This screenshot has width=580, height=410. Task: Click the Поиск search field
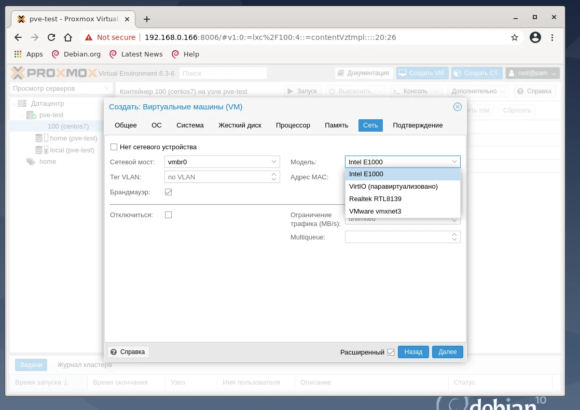[x=222, y=73]
